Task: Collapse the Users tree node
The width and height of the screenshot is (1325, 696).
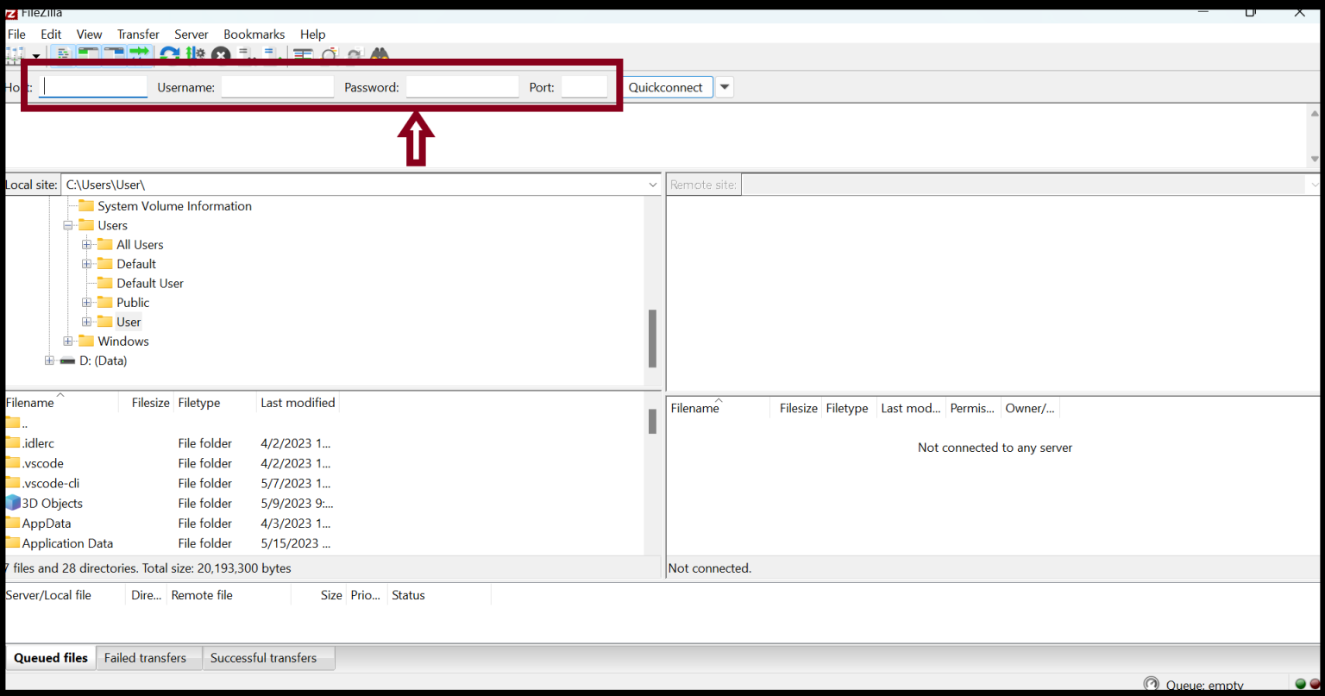Action: [x=67, y=225]
